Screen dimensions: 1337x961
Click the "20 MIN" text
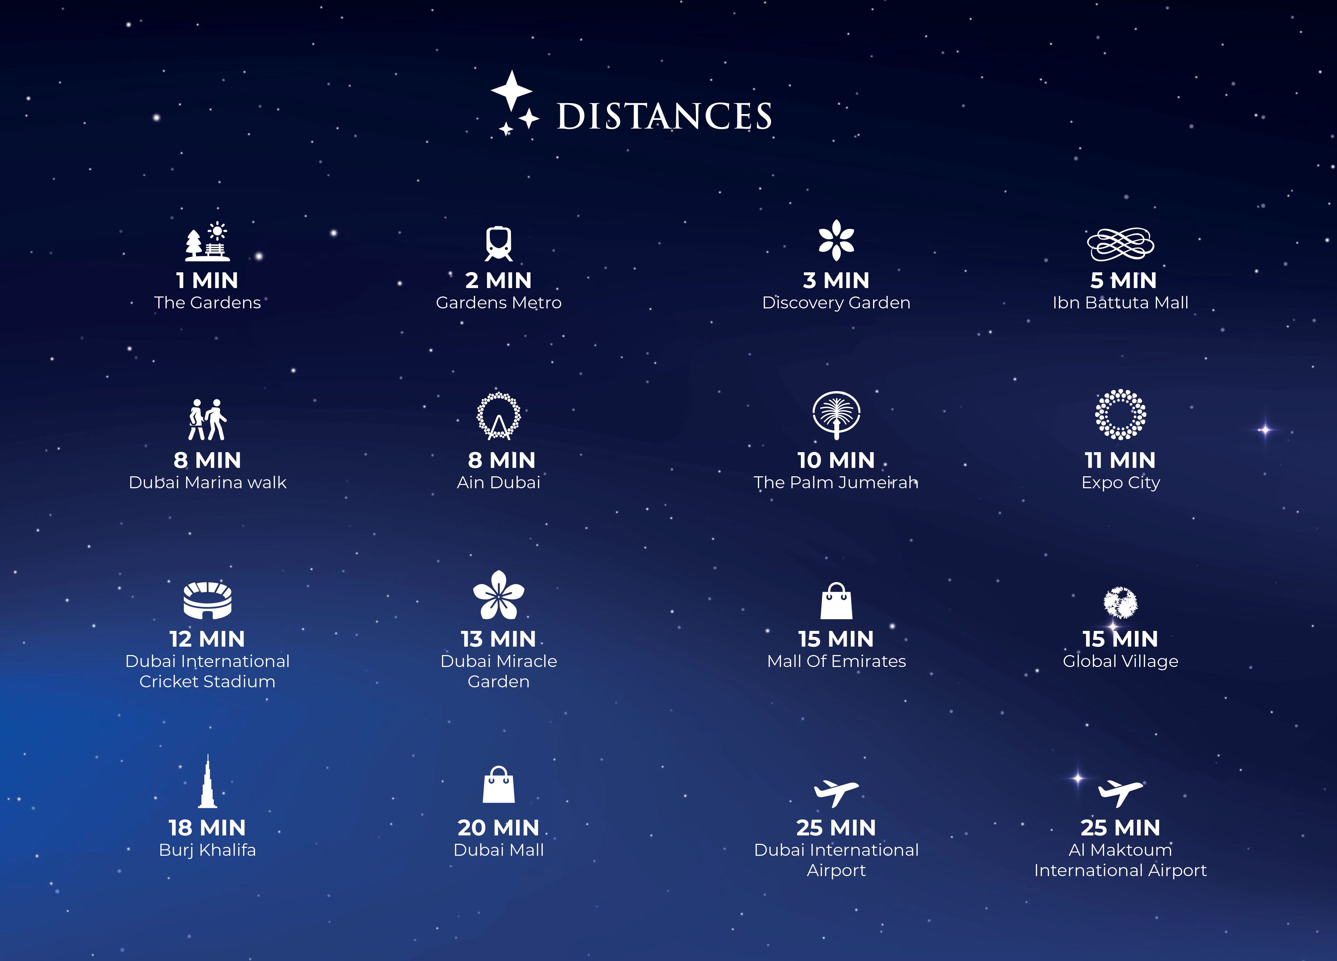[499, 828]
